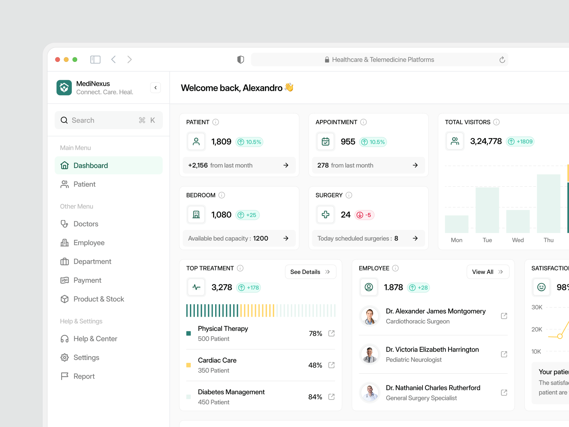The image size is (569, 427).
Task: Open details arrow on Appointment card
Action: point(415,165)
